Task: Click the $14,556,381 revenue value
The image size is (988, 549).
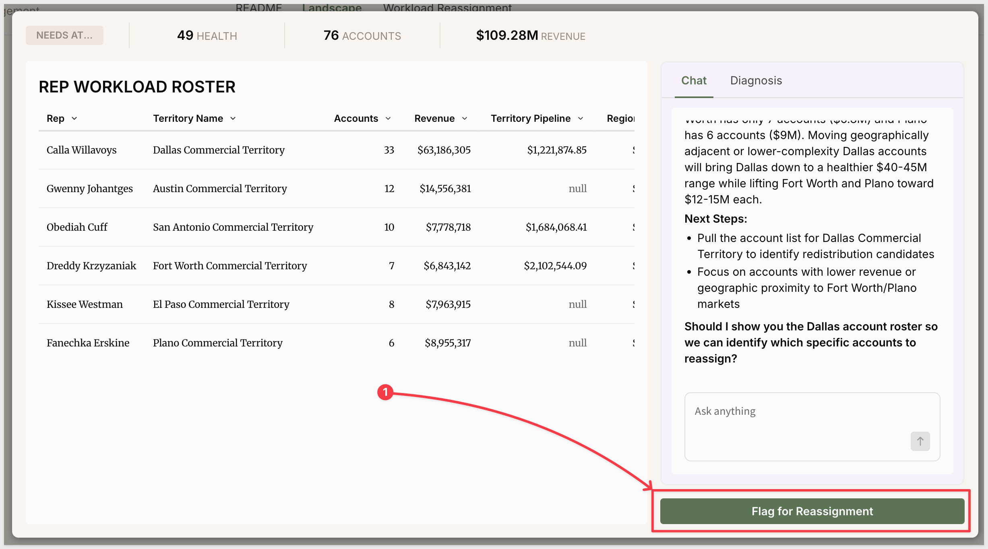Action: (445, 188)
